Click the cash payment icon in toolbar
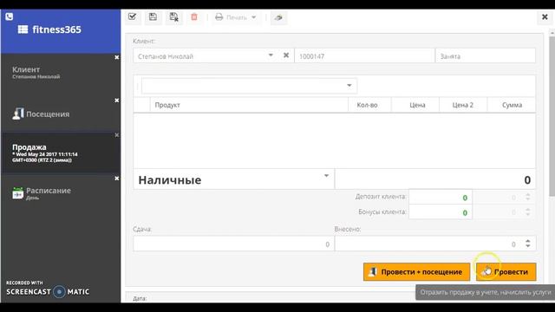Screen dimensions: 555x312 278,17
